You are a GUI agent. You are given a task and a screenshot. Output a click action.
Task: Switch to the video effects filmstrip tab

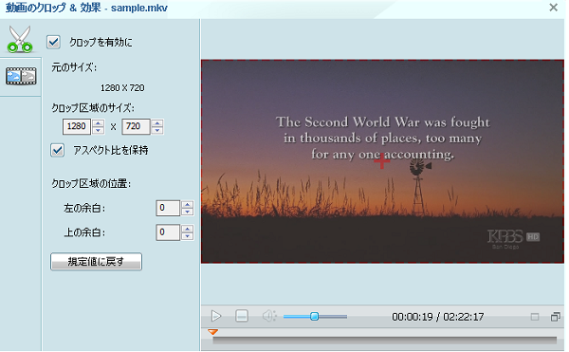(21, 76)
